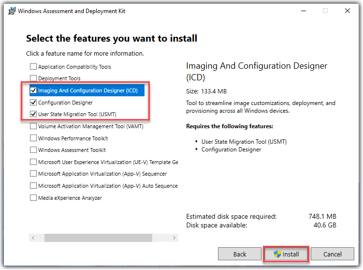Enable the Windows Performance Toolkit checkbox

tap(33, 138)
